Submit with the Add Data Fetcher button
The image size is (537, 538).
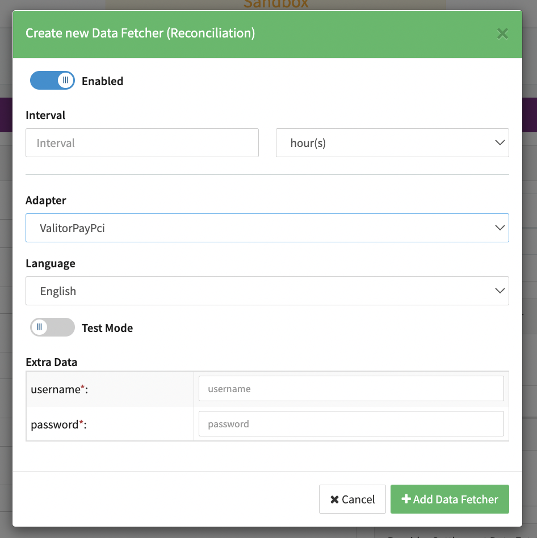[x=450, y=499]
